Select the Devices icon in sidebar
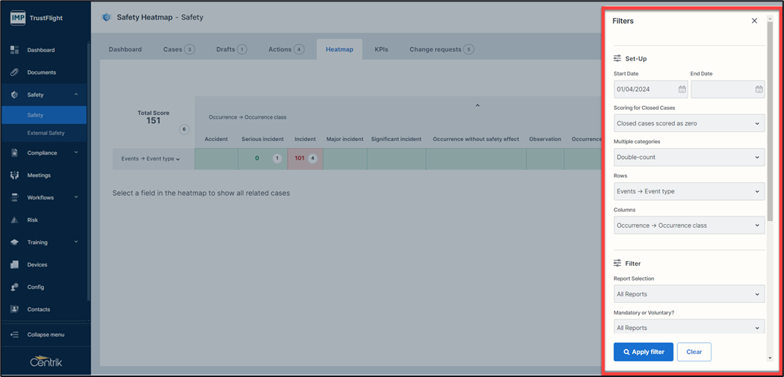This screenshot has width=784, height=377. click(x=14, y=264)
